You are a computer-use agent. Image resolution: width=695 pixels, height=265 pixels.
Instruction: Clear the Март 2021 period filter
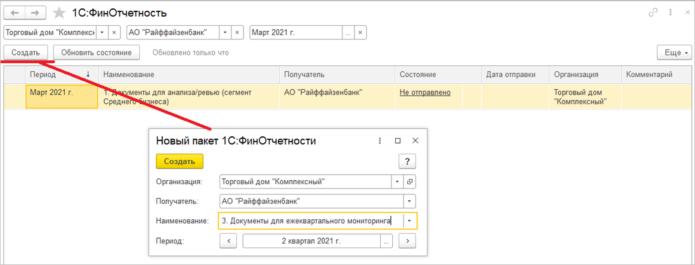(360, 32)
